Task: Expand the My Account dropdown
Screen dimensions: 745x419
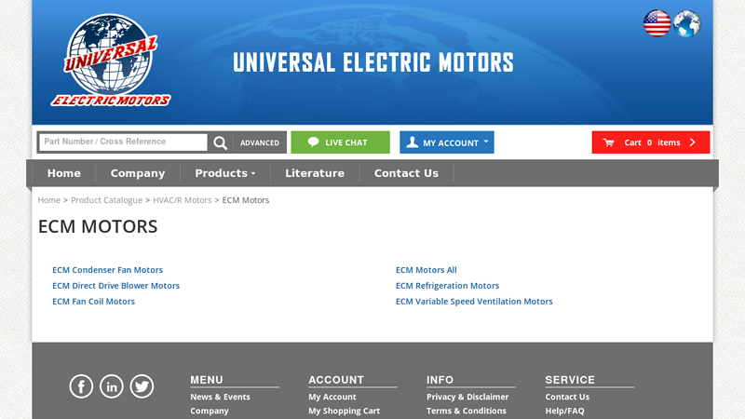Action: coord(447,142)
